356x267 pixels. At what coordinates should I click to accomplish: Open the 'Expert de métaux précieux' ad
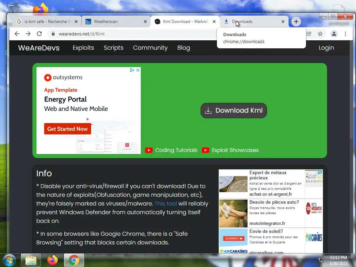pyautogui.click(x=268, y=175)
